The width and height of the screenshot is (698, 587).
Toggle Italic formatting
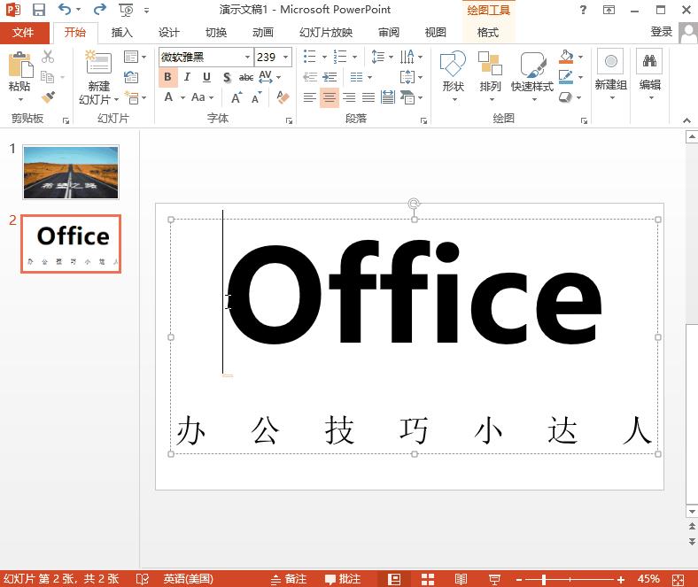[187, 77]
